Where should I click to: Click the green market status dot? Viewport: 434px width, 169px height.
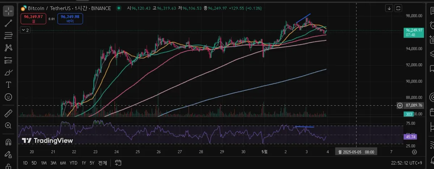[x=119, y=8]
